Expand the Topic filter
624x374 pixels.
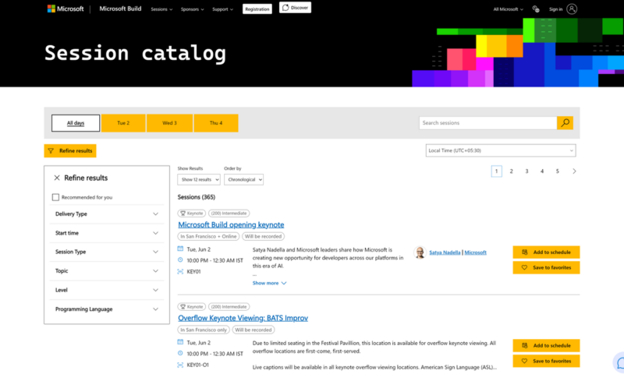click(x=107, y=270)
